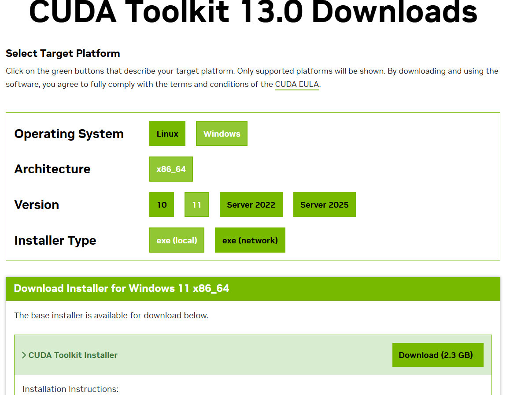The width and height of the screenshot is (510, 395).
Task: Click the CUDA Toolkit 13.0 Downloads title
Action: pyautogui.click(x=253, y=12)
